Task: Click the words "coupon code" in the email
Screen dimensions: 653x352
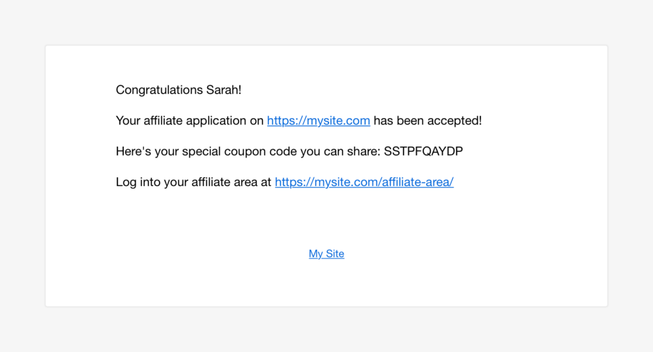Action: click(248, 152)
